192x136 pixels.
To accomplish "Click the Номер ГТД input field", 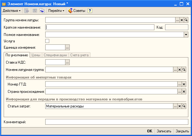I will tap(111, 84).
